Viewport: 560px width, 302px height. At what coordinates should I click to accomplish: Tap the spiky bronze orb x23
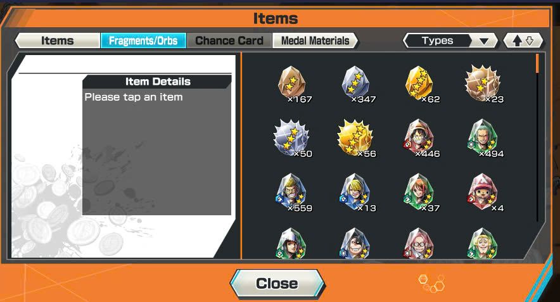point(483,84)
